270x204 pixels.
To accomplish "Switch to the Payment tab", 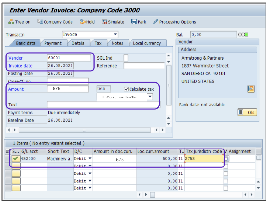I will pyautogui.click(x=53, y=43).
